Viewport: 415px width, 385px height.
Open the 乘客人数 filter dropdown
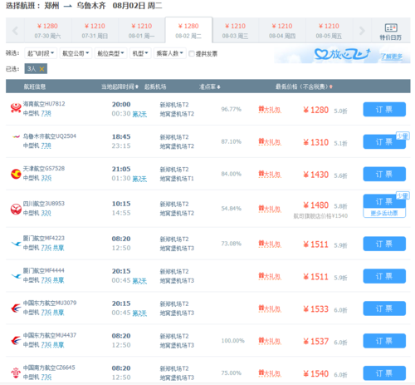click(169, 53)
